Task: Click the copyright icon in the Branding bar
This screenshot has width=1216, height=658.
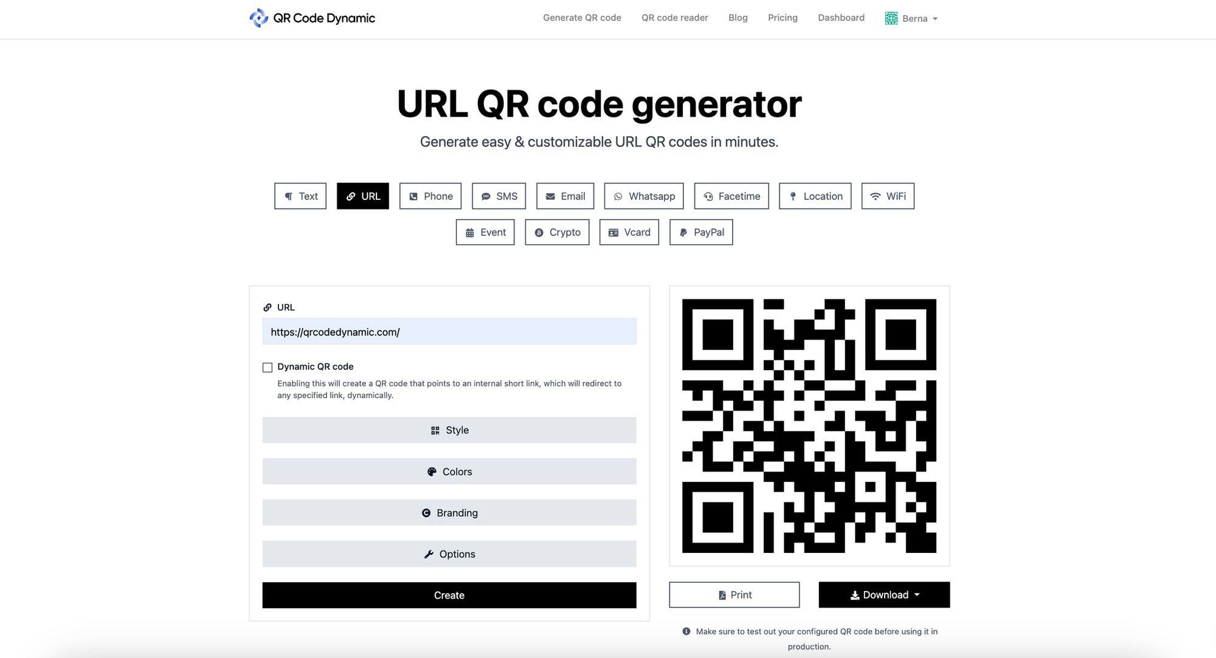Action: 426,513
